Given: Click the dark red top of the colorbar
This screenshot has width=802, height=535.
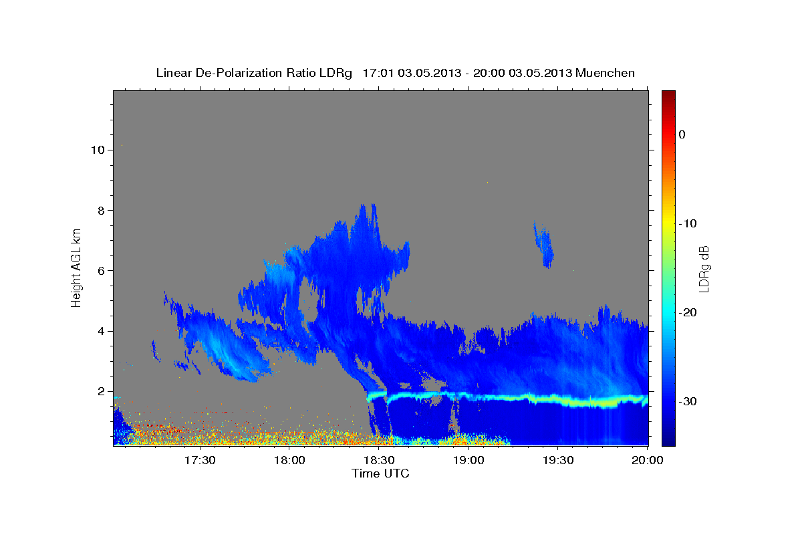Looking at the screenshot, I should (x=668, y=95).
